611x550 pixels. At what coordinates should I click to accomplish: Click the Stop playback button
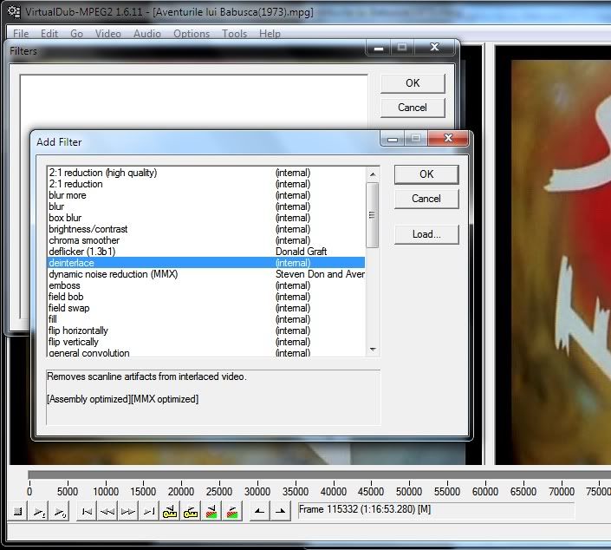(x=17, y=513)
